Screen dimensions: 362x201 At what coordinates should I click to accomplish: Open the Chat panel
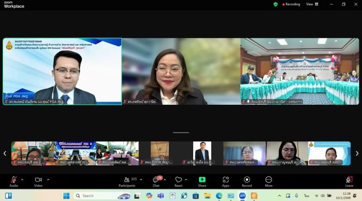pos(156,180)
